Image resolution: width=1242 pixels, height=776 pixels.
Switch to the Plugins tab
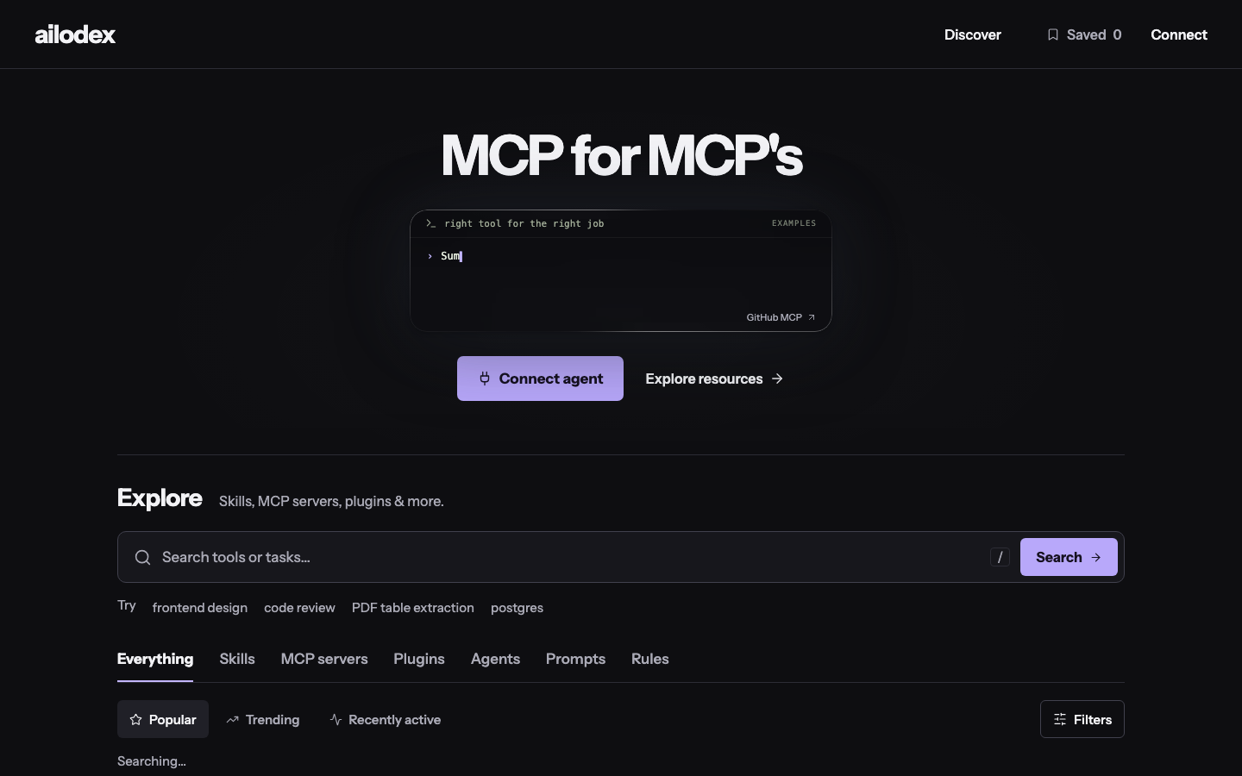point(419,659)
